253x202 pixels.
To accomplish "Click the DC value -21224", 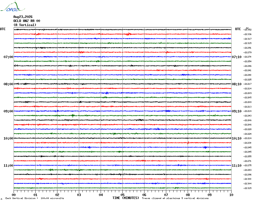I will pyautogui.click(x=247, y=134).
